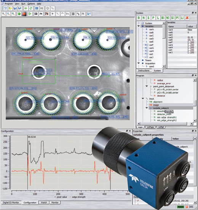Select varD in the variables tree

click(151, 39)
